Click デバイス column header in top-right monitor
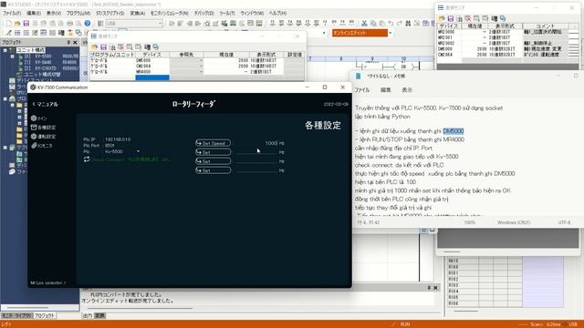This screenshot has height=328, width=584. click(449, 26)
